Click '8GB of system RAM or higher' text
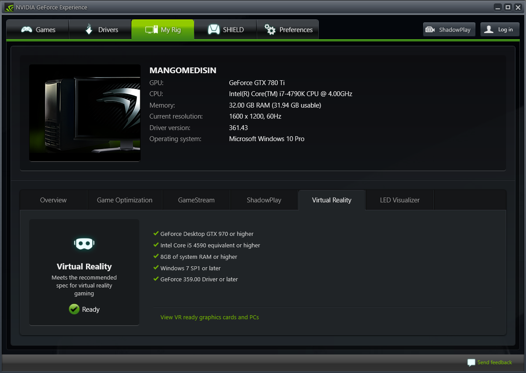Viewport: 526px width, 373px height. tap(198, 257)
